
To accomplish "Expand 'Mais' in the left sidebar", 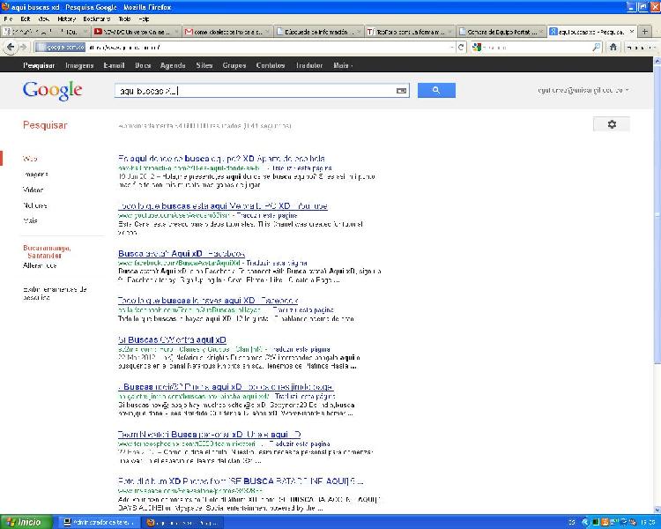I will coord(30,220).
